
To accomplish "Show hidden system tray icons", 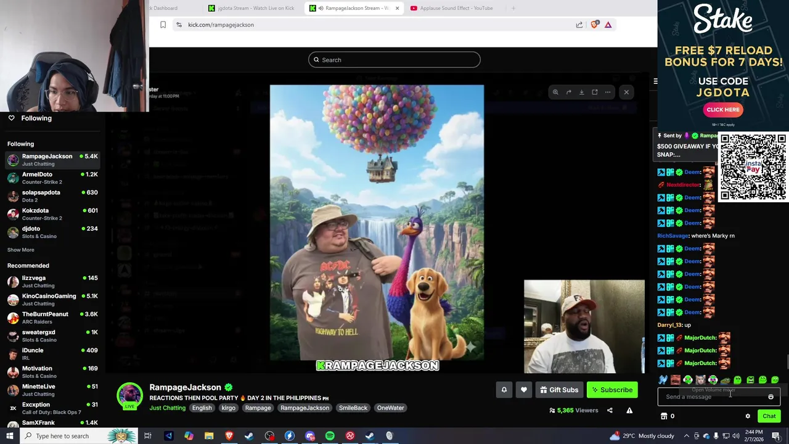I will (687, 436).
